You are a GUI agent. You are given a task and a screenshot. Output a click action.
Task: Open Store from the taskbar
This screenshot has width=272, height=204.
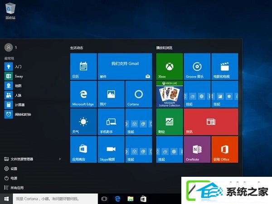pos(143,199)
